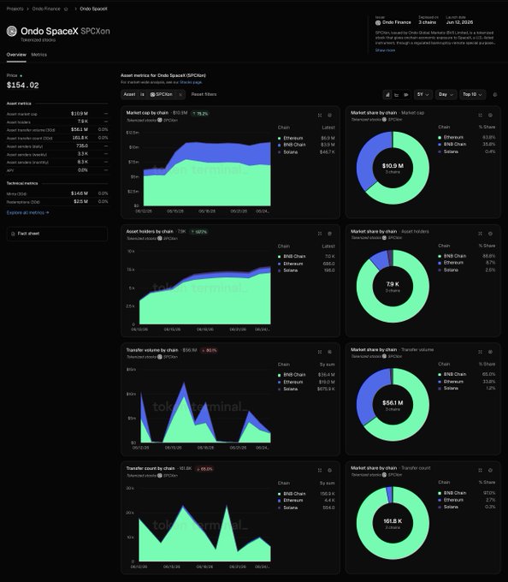
Task: Click the Asset market cap $10.9 M row
Action: click(x=57, y=114)
